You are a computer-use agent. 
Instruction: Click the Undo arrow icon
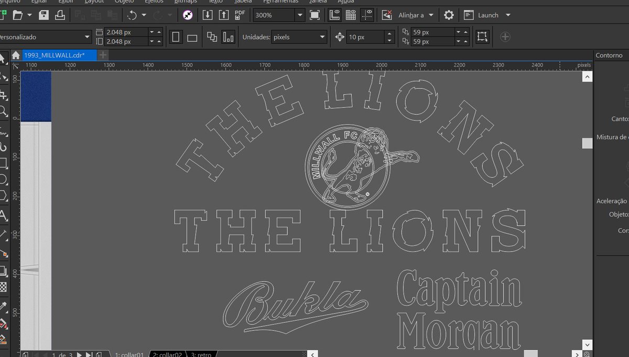pyautogui.click(x=132, y=15)
